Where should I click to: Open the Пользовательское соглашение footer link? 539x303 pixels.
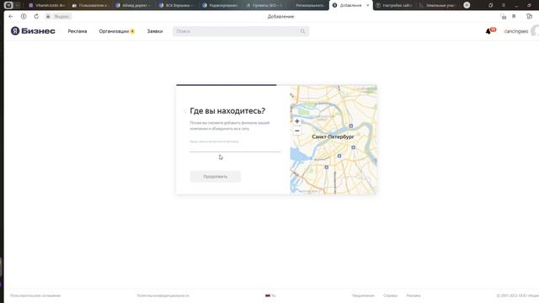[35, 295]
